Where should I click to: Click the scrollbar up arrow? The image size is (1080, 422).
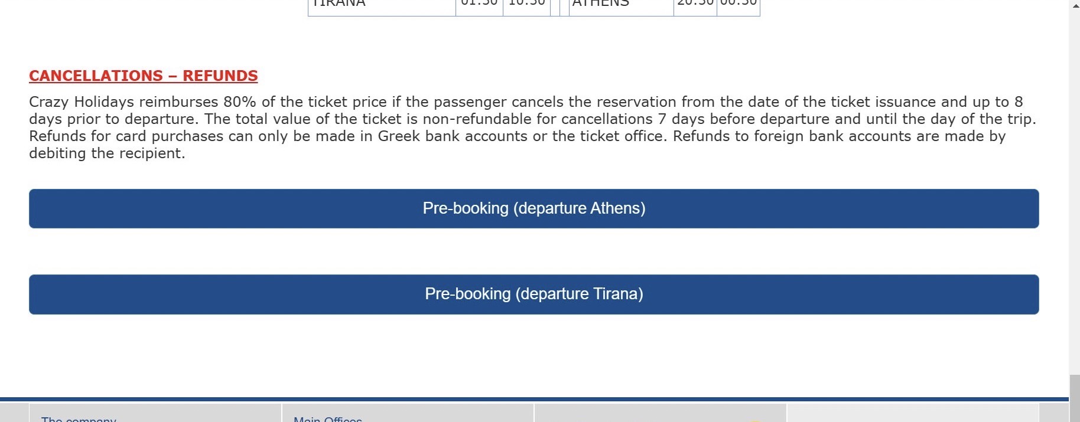point(1074,5)
